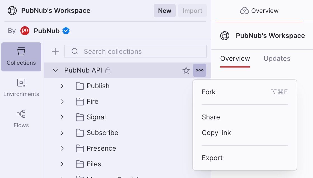Click the Fire folder icon
Image resolution: width=313 pixels, height=178 pixels.
80,102
